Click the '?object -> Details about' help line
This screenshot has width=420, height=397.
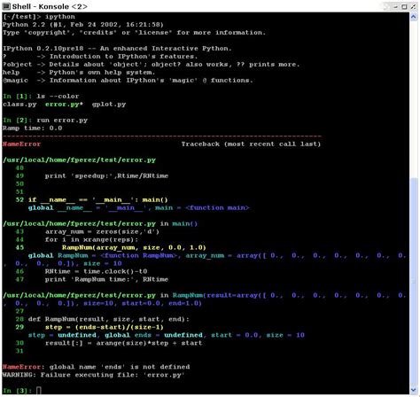coord(151,65)
